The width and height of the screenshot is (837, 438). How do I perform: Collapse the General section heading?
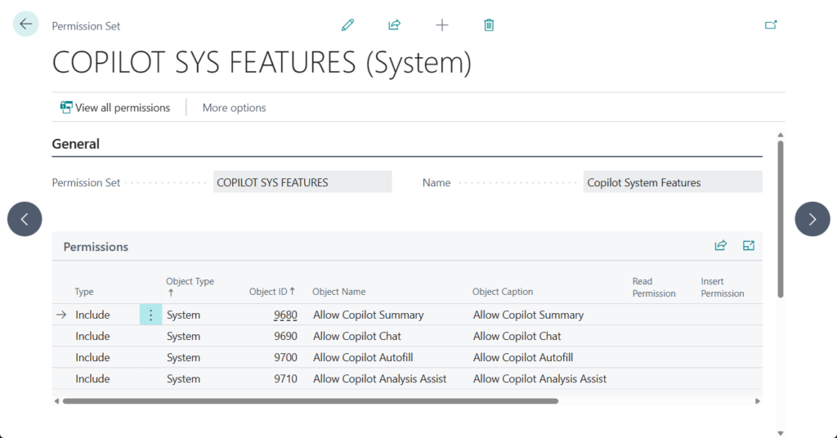click(76, 144)
